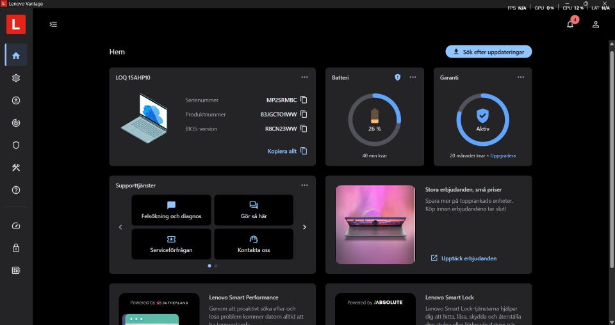Viewport: 615px width, 325px height.
Task: Switch to second support services page dot
Action: point(216,266)
